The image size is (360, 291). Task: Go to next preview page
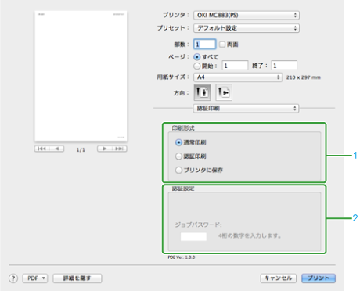click(105, 149)
